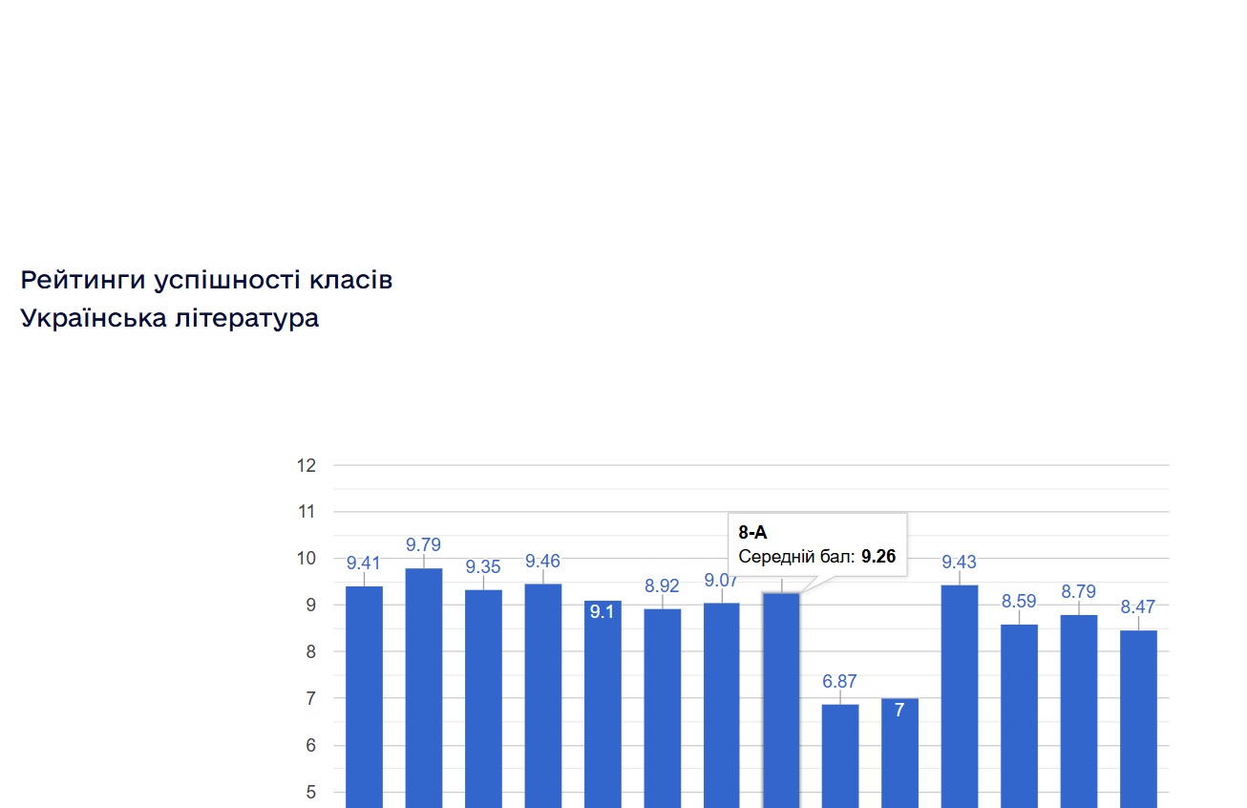Click the y-axis label 12
The height and width of the screenshot is (808, 1247).
(x=306, y=466)
